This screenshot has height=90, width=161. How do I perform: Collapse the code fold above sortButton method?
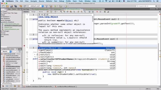27,39
